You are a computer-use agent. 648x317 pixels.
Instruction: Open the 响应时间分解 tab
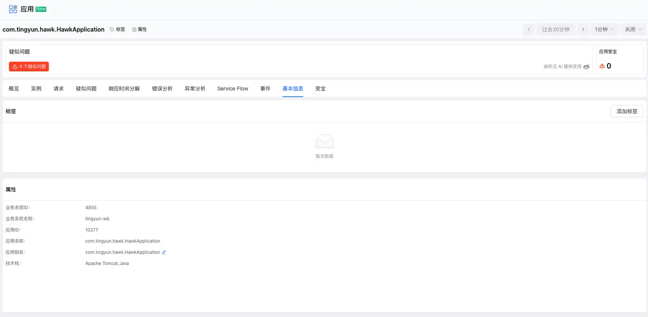point(124,89)
